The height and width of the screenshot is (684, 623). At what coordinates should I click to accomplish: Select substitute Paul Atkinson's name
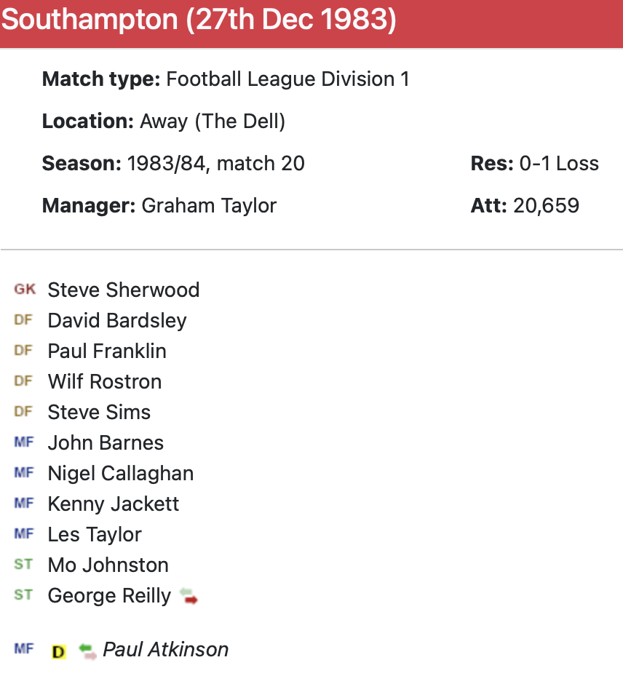point(165,649)
